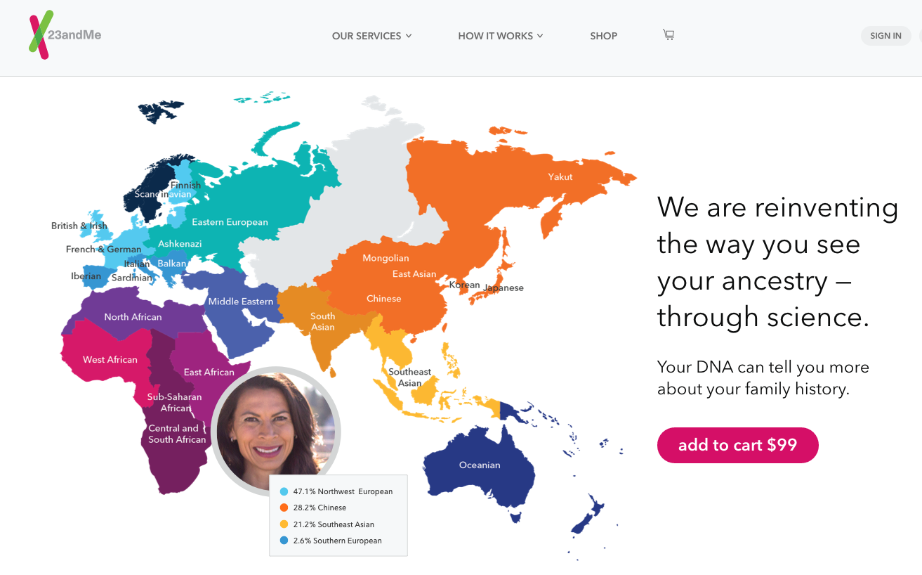Open the shopping cart
Image resolution: width=922 pixels, height=575 pixels.
[x=668, y=34]
